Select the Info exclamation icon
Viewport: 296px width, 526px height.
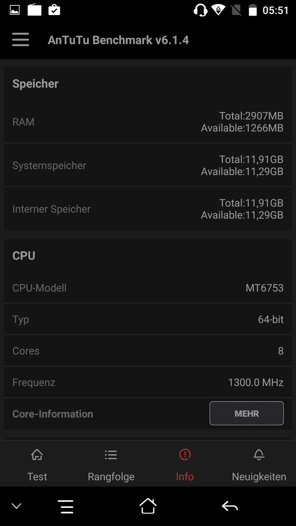point(185,455)
